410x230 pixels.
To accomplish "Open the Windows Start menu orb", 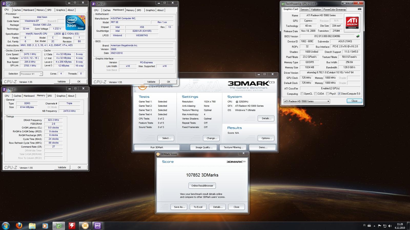I will [x=6, y=226].
